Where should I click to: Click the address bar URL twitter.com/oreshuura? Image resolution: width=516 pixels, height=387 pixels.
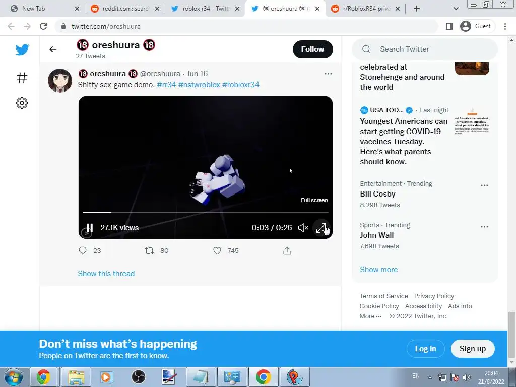click(x=106, y=26)
